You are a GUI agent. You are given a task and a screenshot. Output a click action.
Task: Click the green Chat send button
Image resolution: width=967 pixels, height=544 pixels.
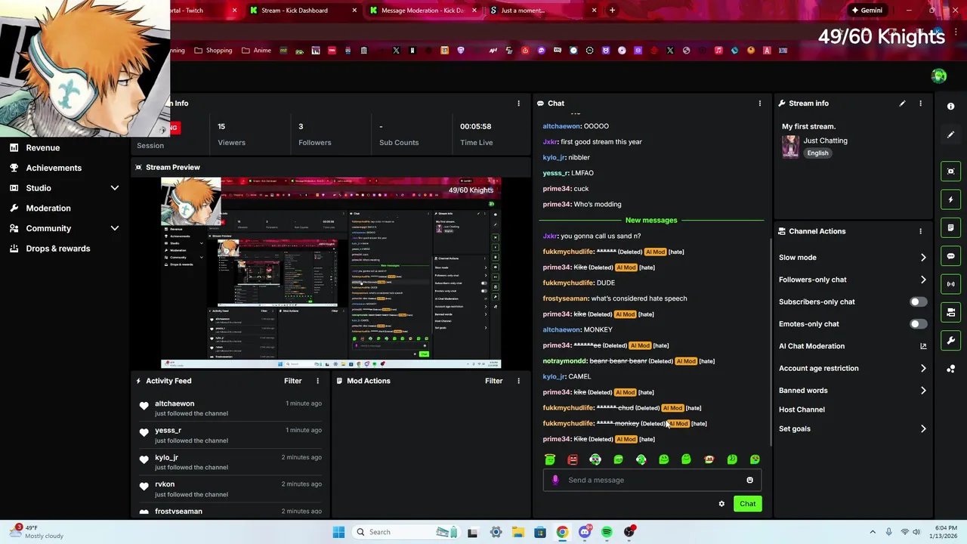747,504
